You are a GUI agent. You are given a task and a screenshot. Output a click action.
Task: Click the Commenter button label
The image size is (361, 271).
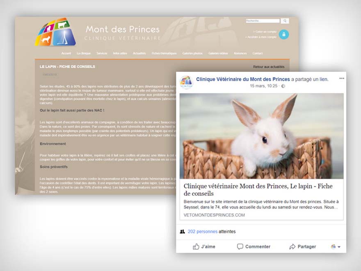click(258, 247)
